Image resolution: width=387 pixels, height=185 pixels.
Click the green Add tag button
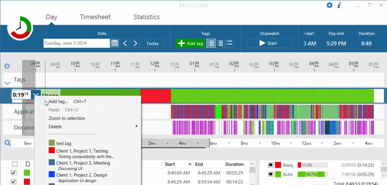pos(190,43)
